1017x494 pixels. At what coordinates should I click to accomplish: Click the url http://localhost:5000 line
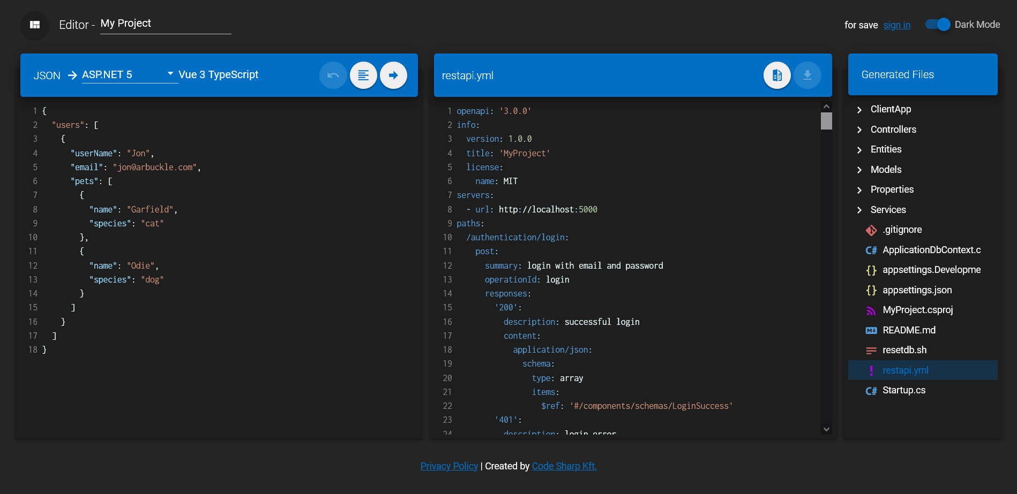(x=532, y=209)
